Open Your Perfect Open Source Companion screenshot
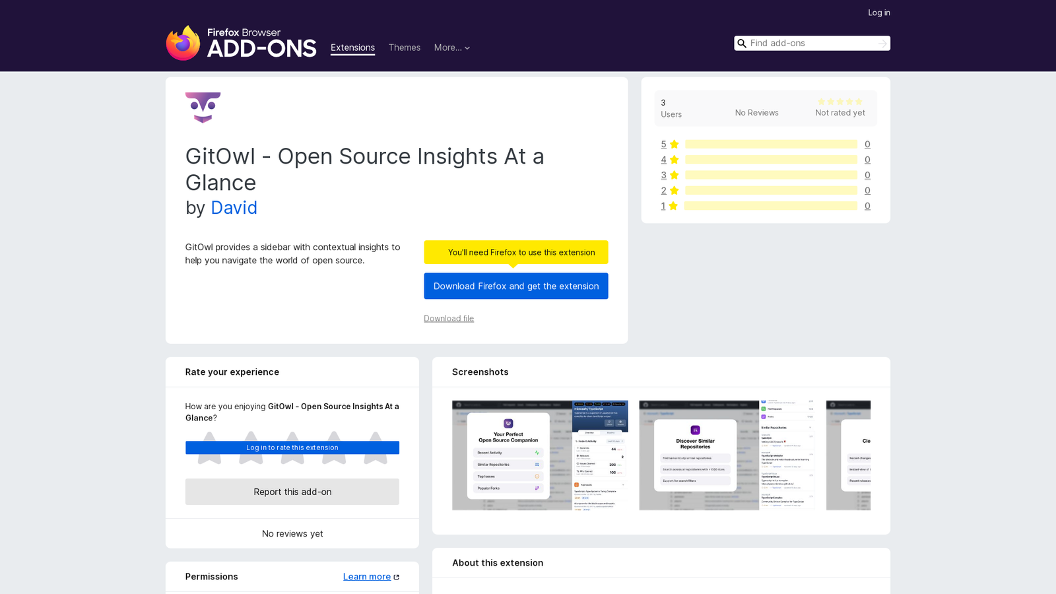The image size is (1056, 594). click(540, 455)
